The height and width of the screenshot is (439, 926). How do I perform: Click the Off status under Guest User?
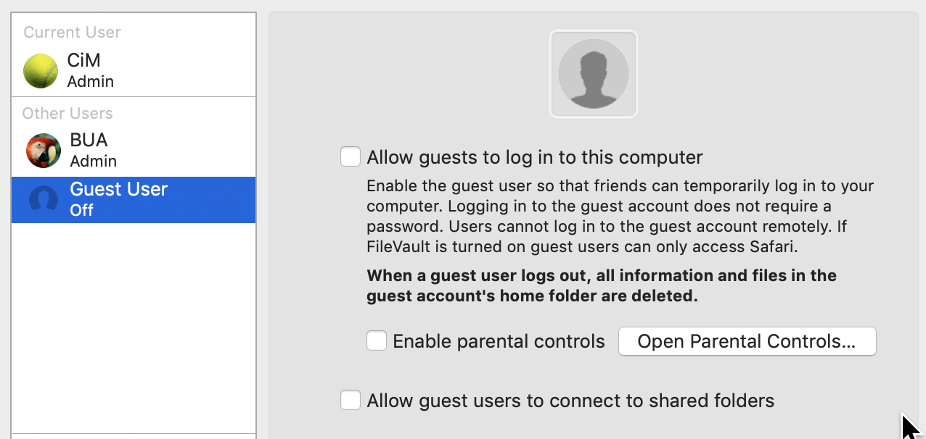click(80, 210)
